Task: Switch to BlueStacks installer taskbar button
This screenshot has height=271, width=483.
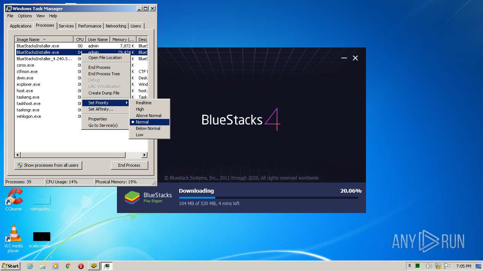Action: coord(94,266)
